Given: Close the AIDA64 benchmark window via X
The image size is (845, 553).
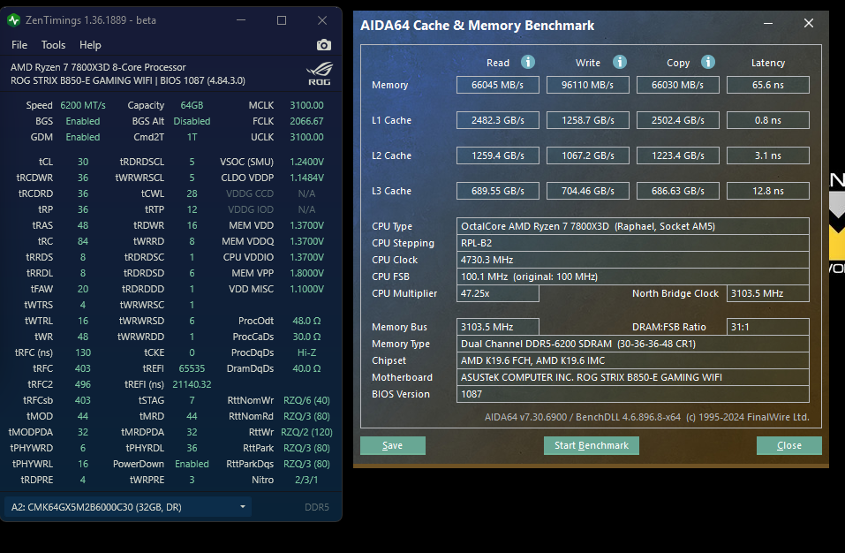Looking at the screenshot, I should 808,23.
